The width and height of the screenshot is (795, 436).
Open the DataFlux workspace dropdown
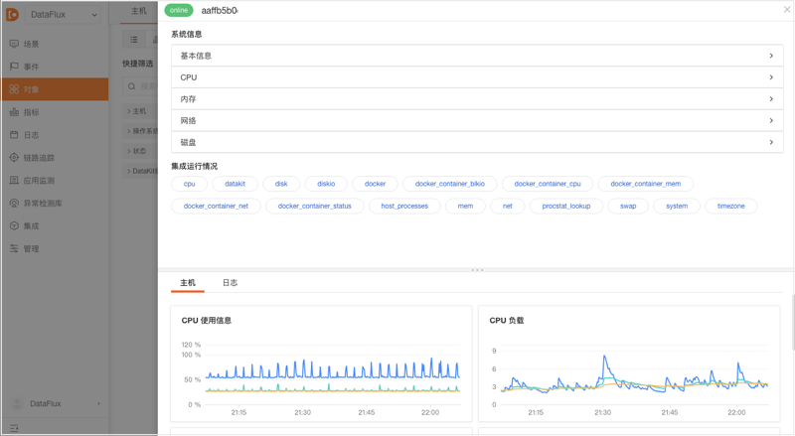pyautogui.click(x=63, y=15)
